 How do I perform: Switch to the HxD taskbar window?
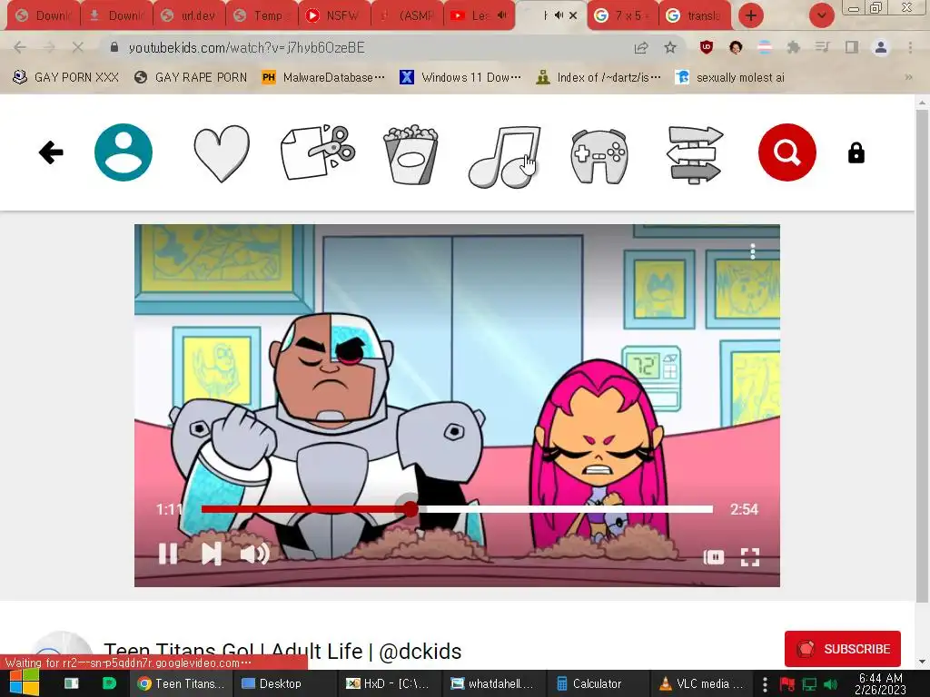(389, 683)
